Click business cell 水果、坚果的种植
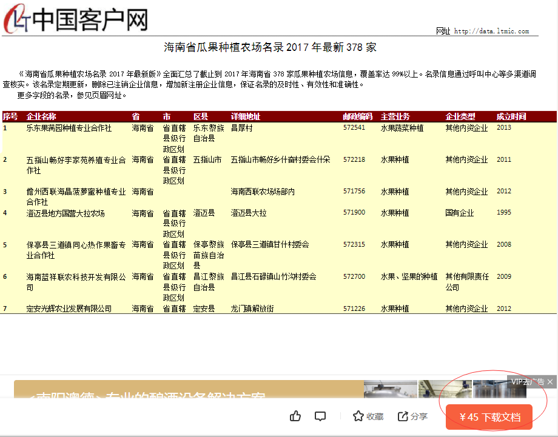 (409, 276)
